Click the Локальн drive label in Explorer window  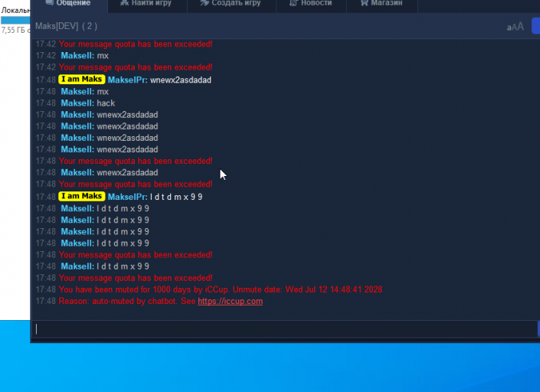15,10
